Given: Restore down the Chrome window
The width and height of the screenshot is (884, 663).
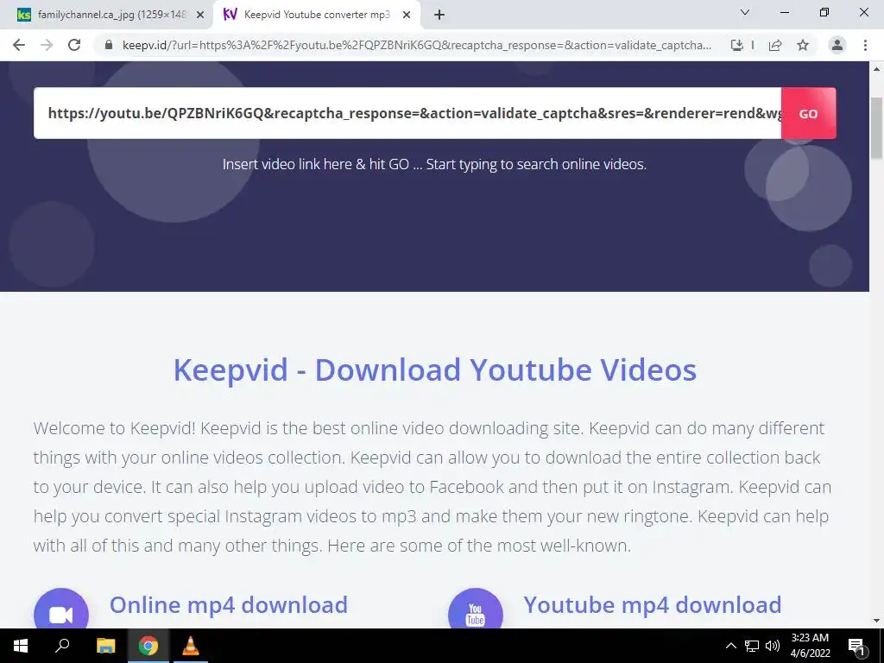Looking at the screenshot, I should point(824,12).
